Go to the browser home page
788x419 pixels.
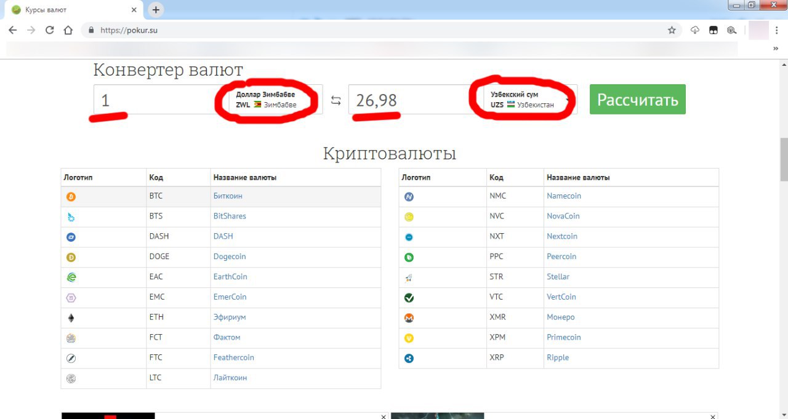click(x=68, y=30)
